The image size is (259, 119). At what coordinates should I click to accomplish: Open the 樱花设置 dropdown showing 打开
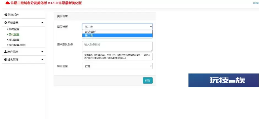[117, 66]
